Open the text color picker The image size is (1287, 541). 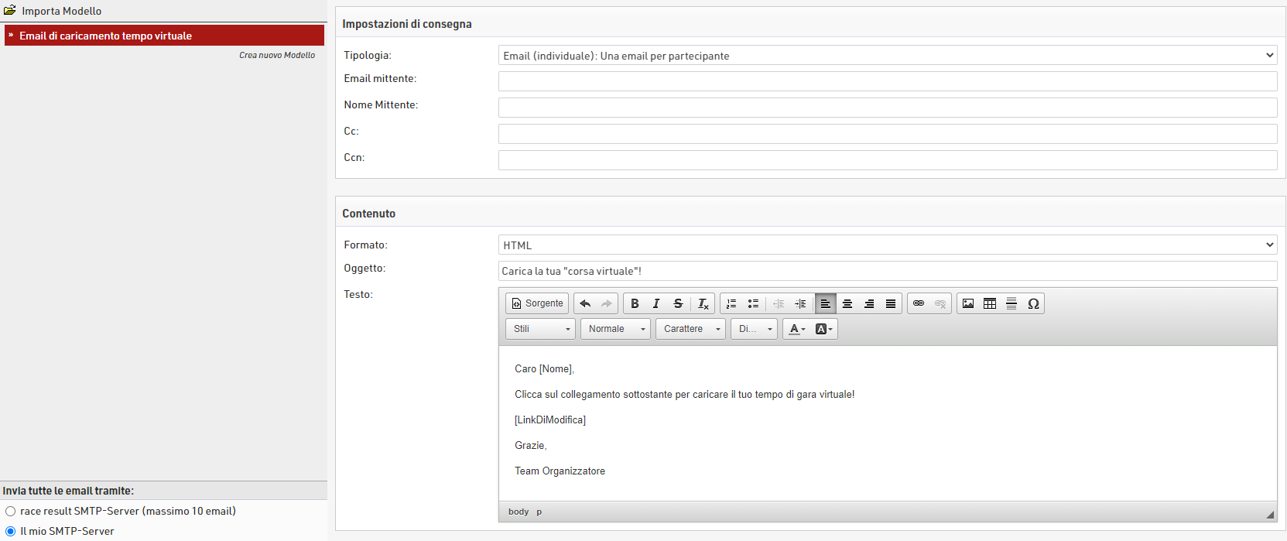click(x=797, y=329)
